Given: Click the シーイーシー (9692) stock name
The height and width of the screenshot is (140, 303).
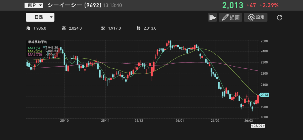Looking at the screenshot, I should [74, 5].
